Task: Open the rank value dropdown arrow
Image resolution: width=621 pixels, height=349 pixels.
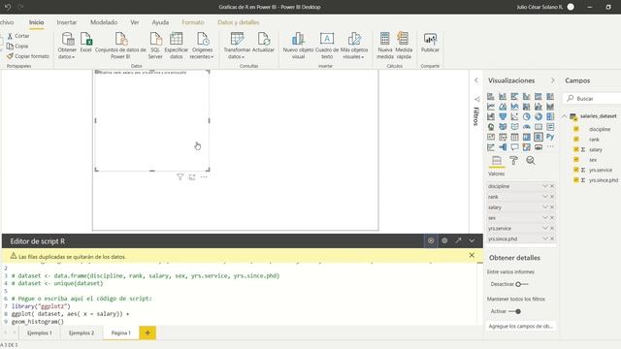Action: click(545, 197)
